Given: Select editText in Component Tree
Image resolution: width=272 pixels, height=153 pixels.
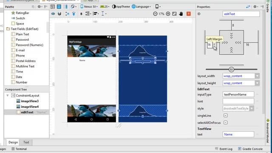Looking at the screenshot, I should 27,112.
